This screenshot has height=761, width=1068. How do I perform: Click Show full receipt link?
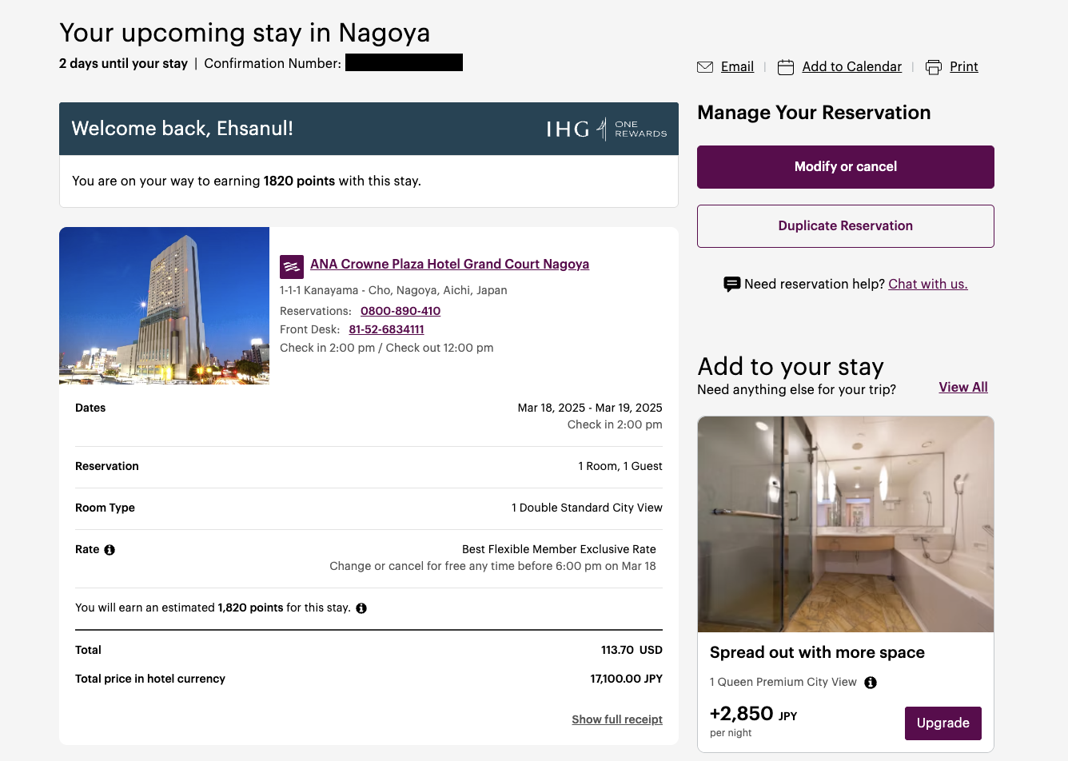coord(617,719)
